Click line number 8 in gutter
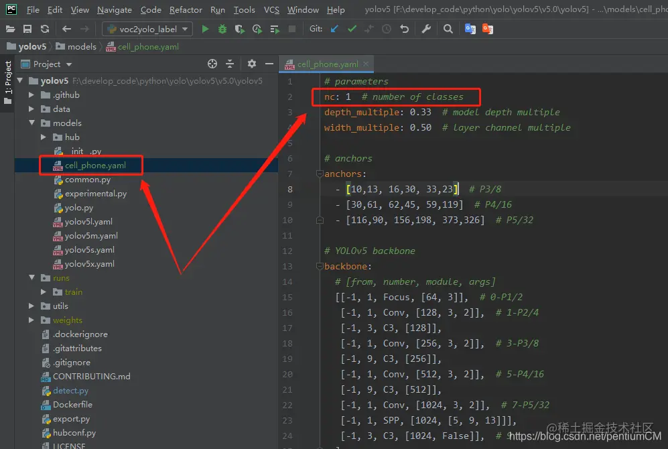The width and height of the screenshot is (668, 449). point(289,189)
